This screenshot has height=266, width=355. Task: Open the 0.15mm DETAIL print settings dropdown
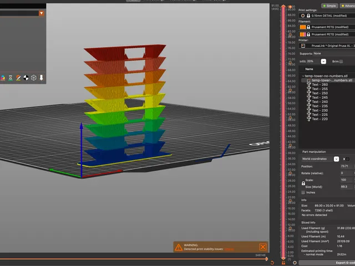(327, 16)
